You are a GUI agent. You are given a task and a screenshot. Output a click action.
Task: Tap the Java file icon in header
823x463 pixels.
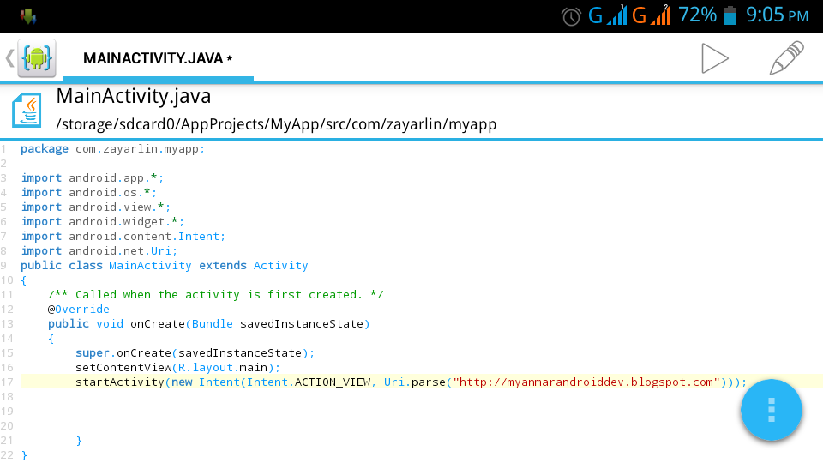pos(27,111)
